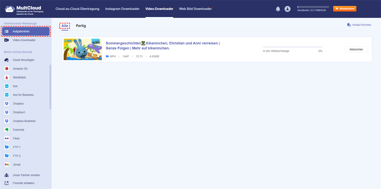Click the '0%' progress value

(320, 51)
